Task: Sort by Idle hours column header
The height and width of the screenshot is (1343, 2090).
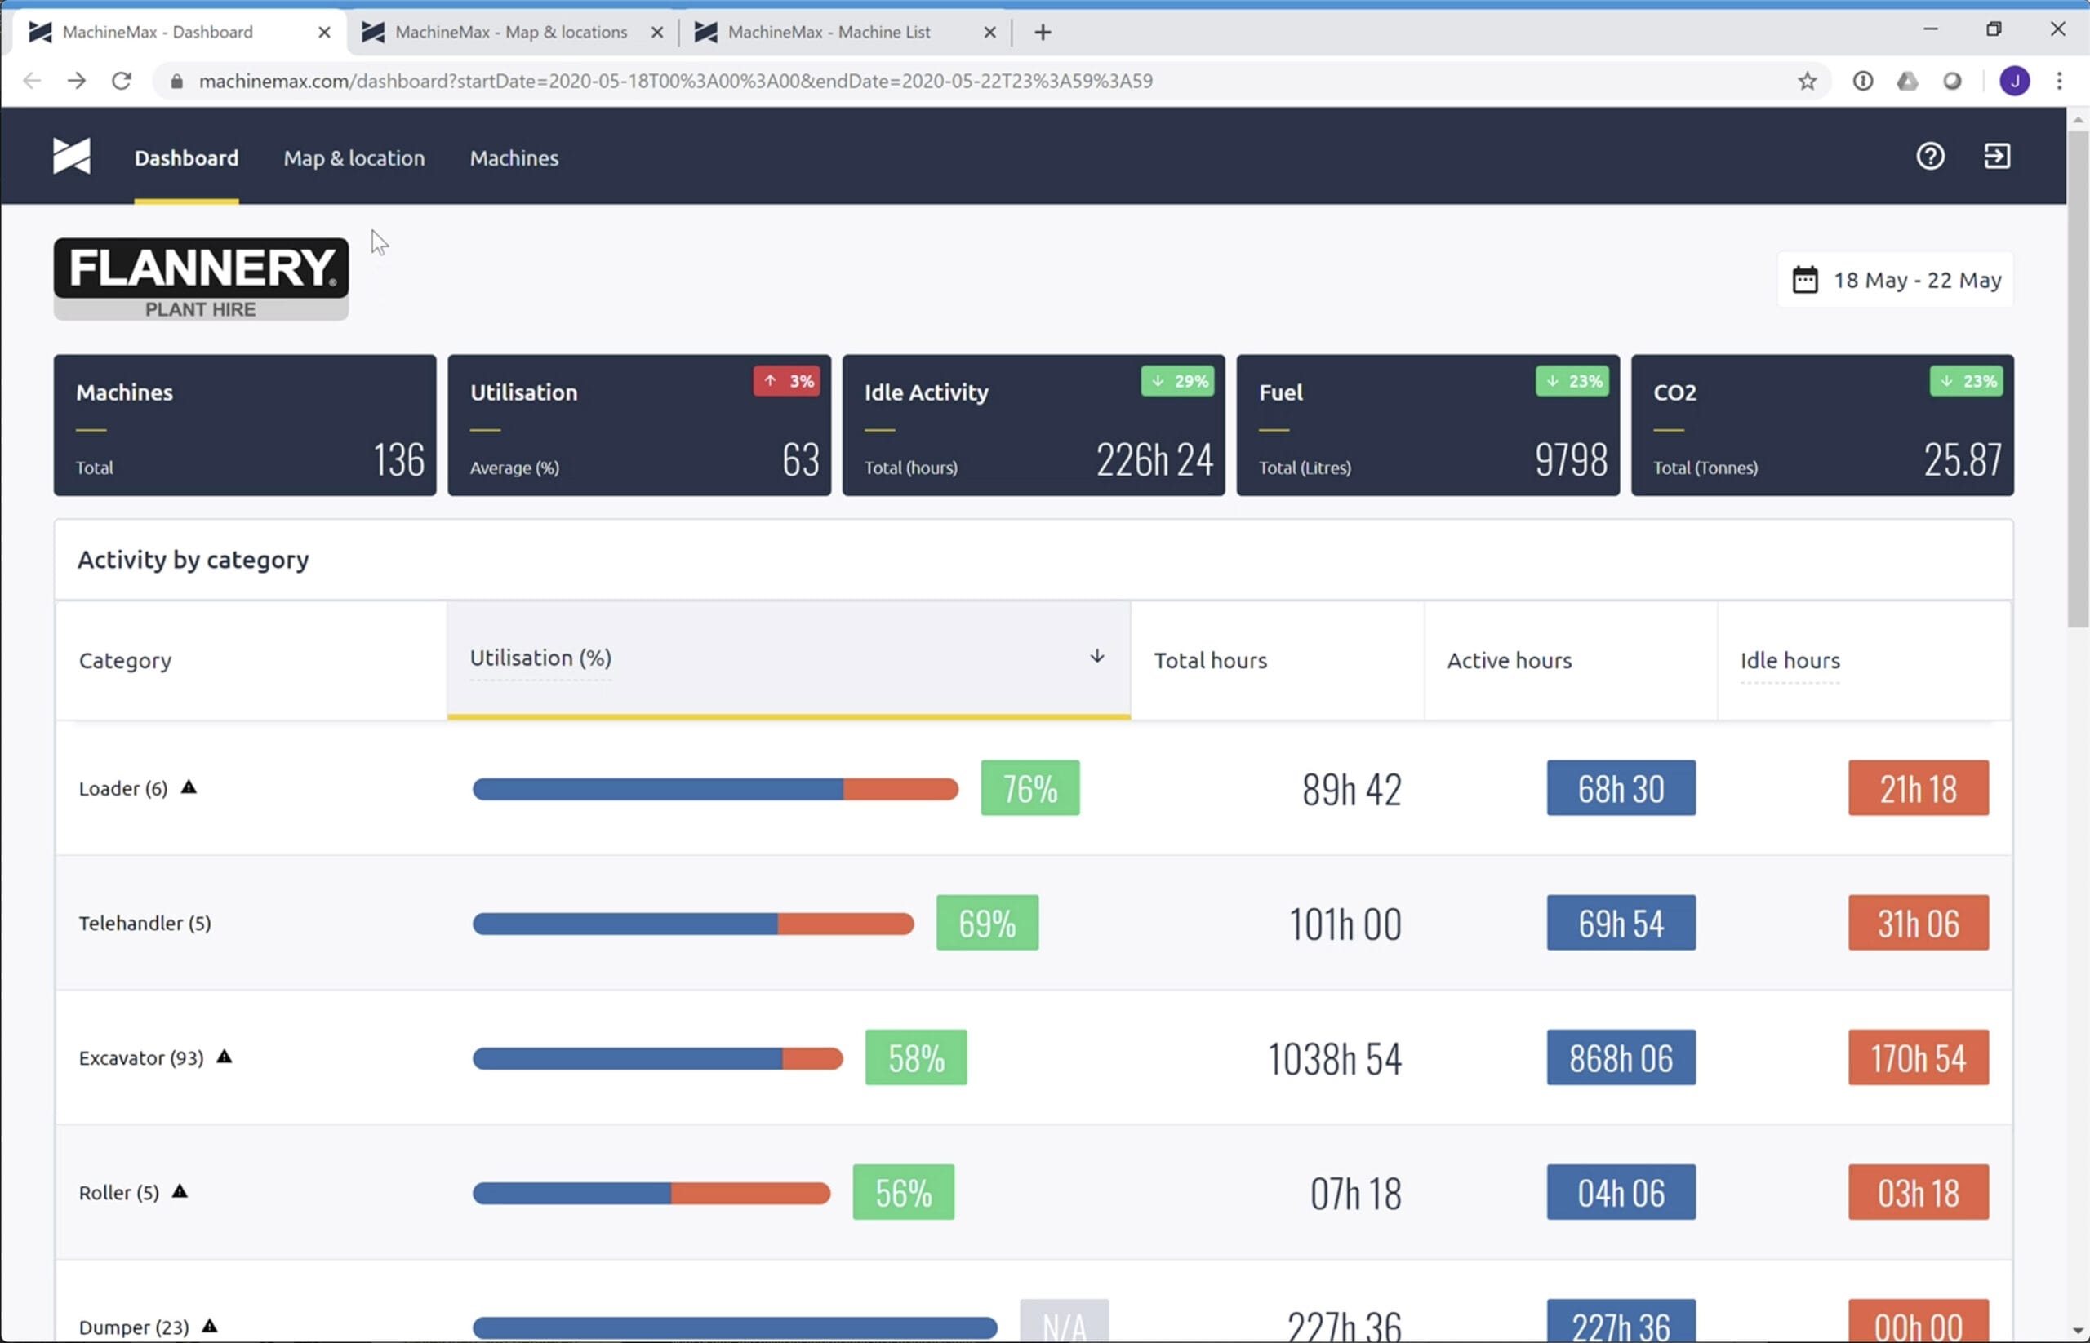Action: [1790, 661]
